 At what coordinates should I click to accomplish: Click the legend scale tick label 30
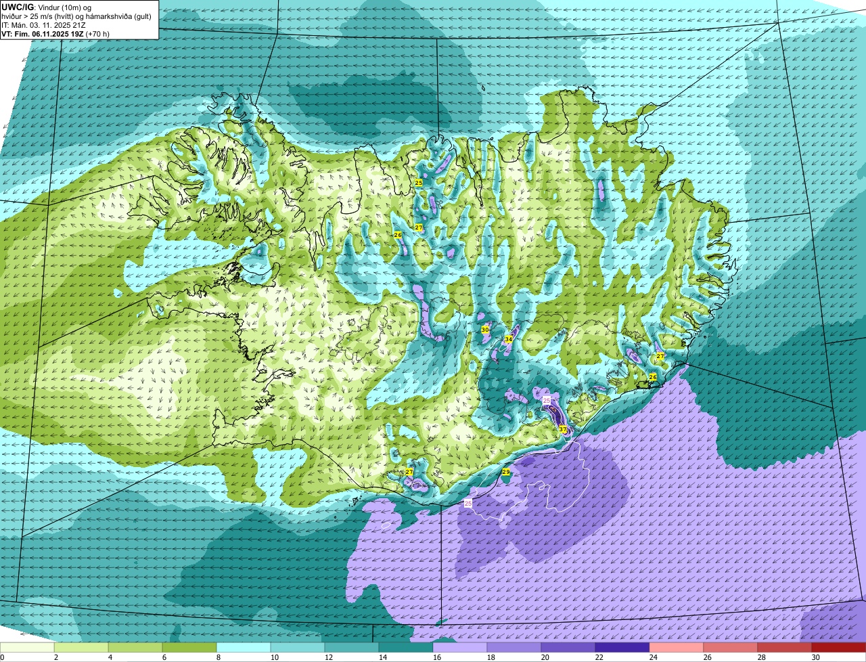(815, 657)
